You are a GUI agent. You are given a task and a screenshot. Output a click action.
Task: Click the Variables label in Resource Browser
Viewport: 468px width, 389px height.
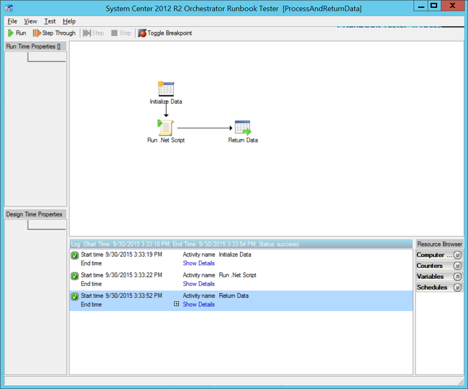(430, 277)
